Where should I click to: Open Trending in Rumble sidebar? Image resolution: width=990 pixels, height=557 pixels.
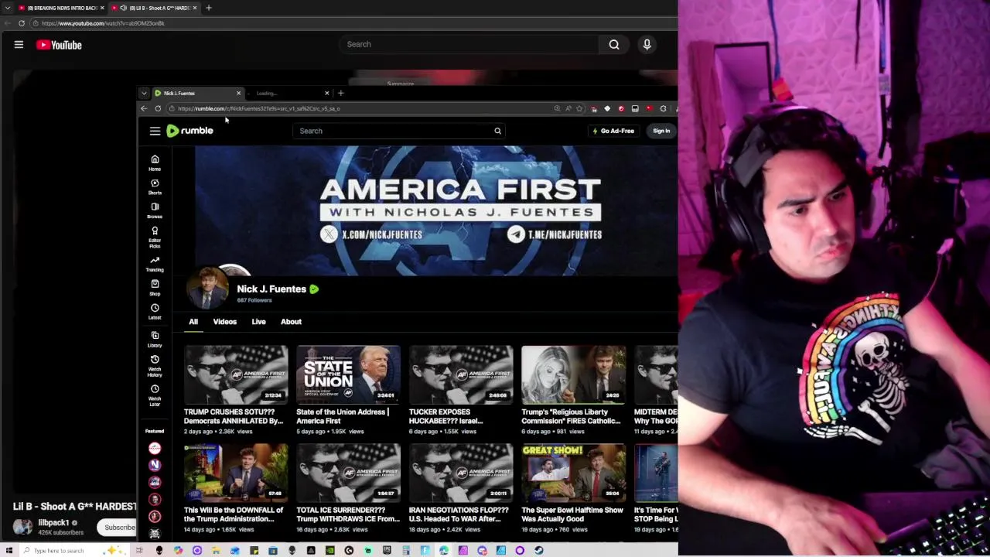[155, 265]
